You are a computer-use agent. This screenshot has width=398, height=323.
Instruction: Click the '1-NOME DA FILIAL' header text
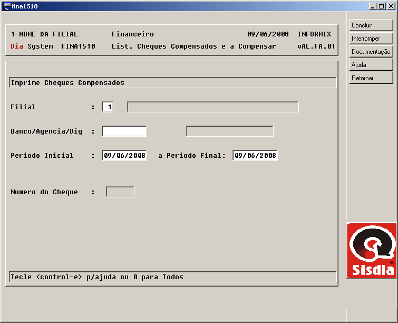pos(44,34)
